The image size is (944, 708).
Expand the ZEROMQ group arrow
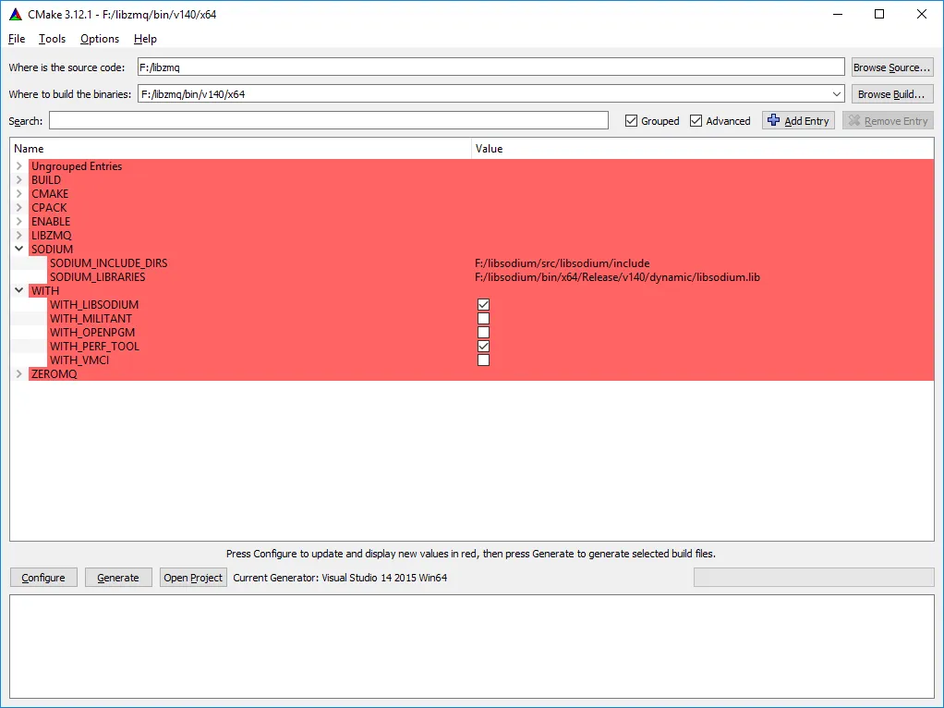coord(18,373)
